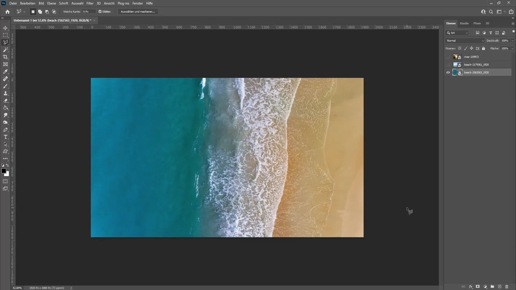Open the lasso tool preset picker arrow
The image size is (516, 290).
click(24, 12)
